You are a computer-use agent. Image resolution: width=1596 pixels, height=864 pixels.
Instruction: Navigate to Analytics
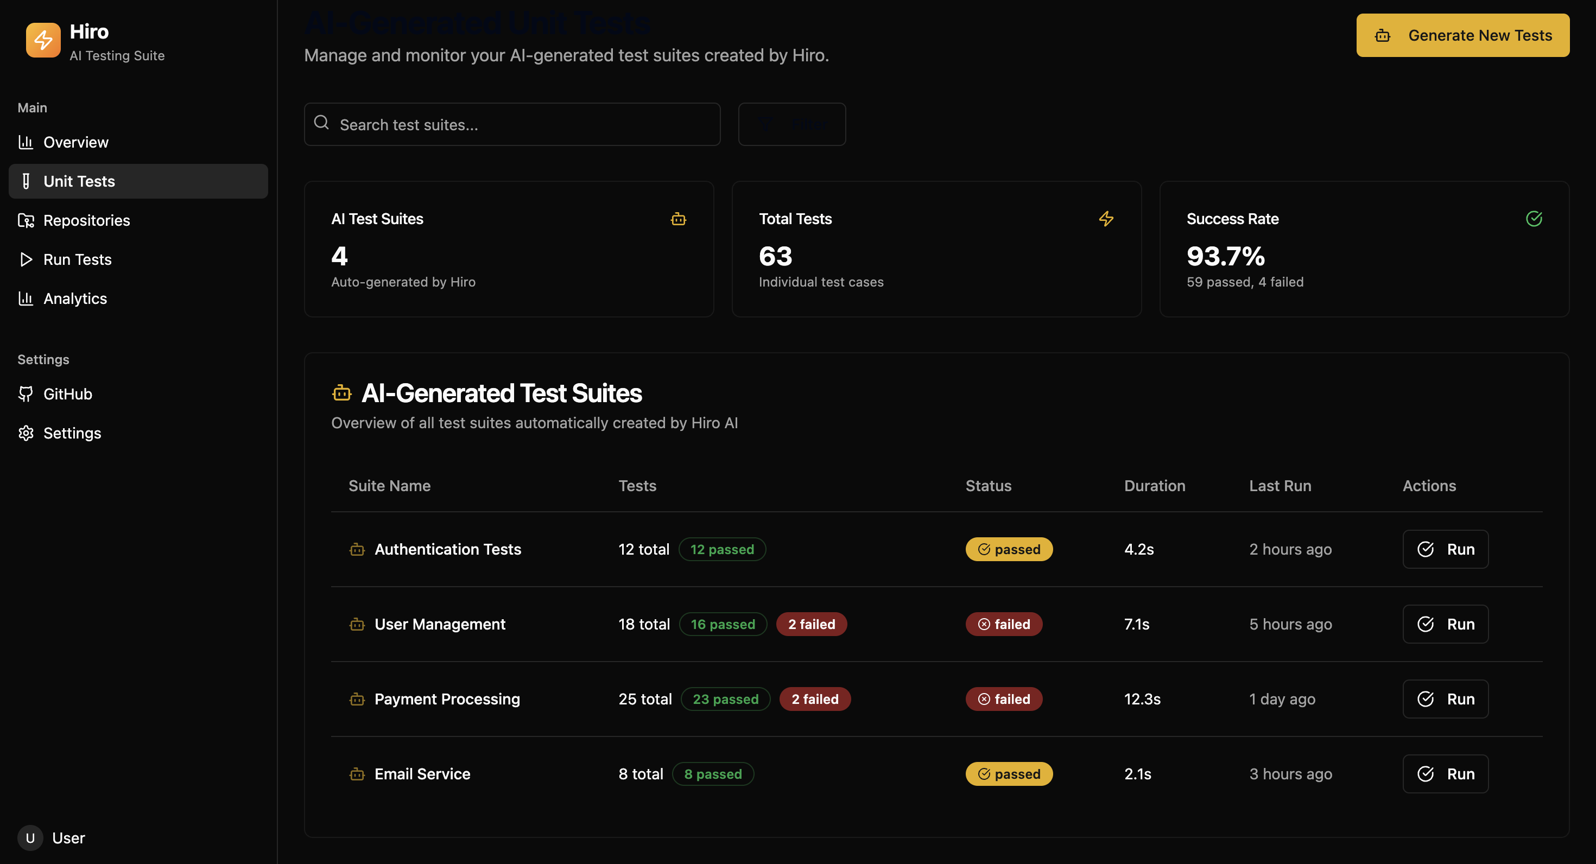point(75,298)
